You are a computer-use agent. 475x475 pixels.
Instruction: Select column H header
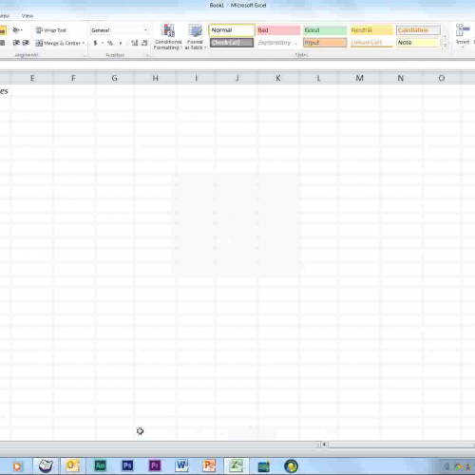(x=155, y=78)
